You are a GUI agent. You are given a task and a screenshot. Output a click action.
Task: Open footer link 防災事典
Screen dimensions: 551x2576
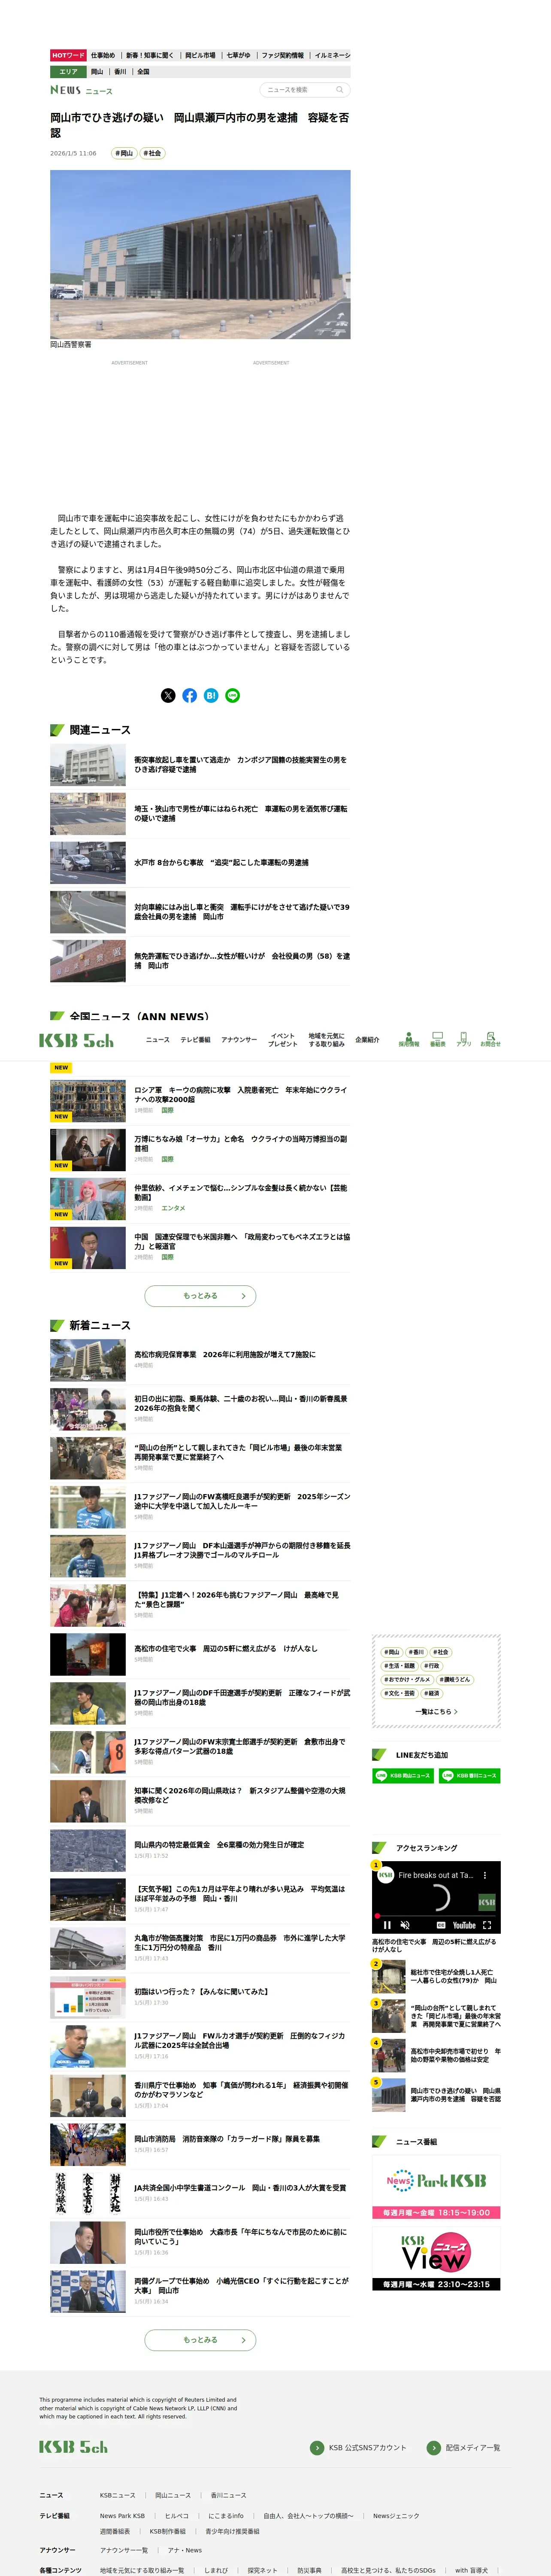309,2571
